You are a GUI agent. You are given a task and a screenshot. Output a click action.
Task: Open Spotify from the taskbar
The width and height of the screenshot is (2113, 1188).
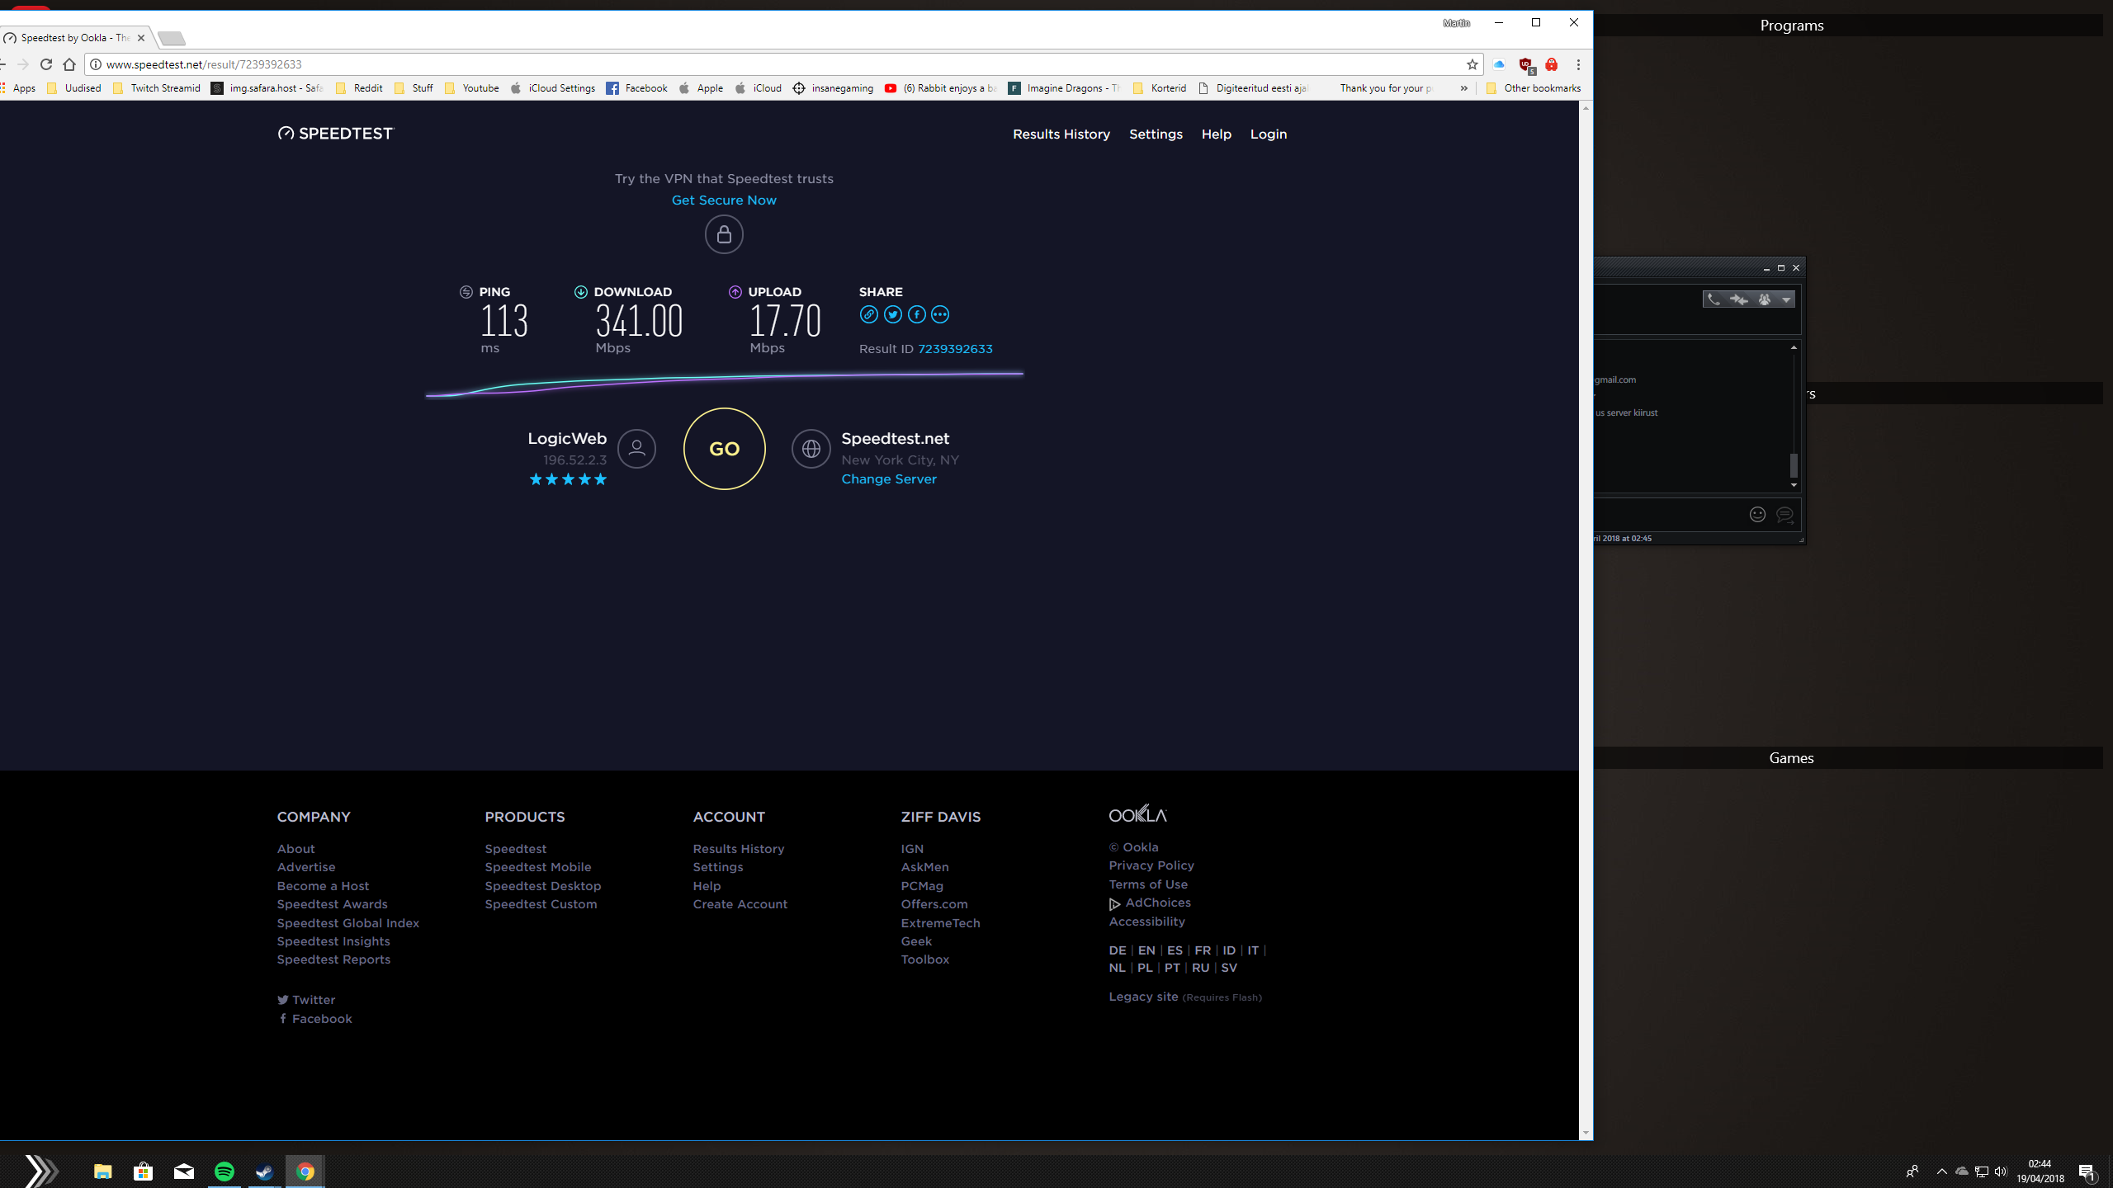[224, 1171]
